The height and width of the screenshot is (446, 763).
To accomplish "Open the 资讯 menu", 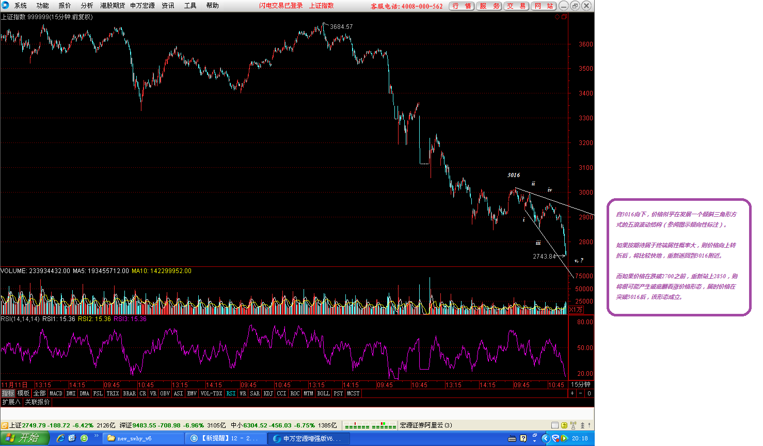I will pyautogui.click(x=168, y=6).
